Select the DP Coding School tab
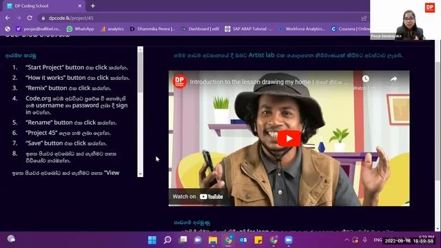Image resolution: width=441 pixels, height=248 pixels. (x=43, y=6)
